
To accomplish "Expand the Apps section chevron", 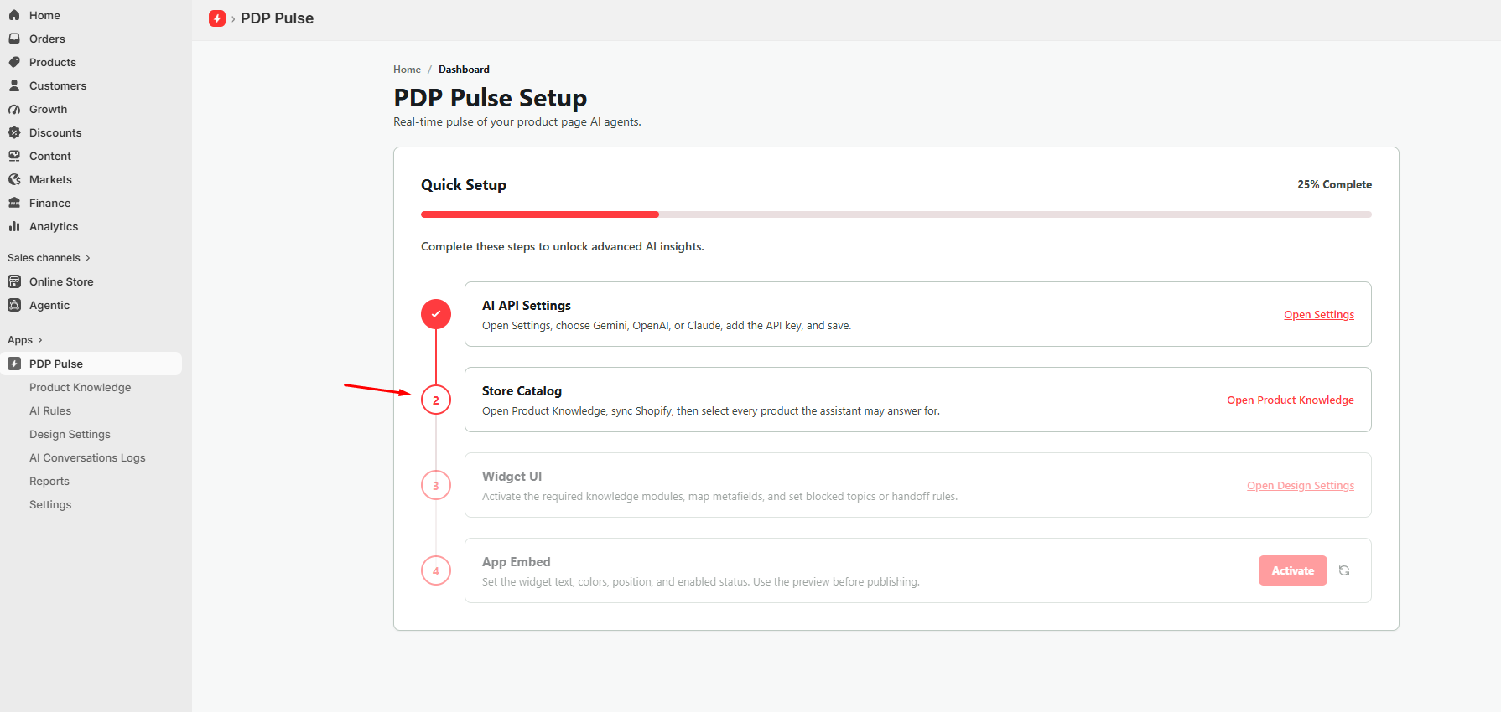I will (39, 340).
